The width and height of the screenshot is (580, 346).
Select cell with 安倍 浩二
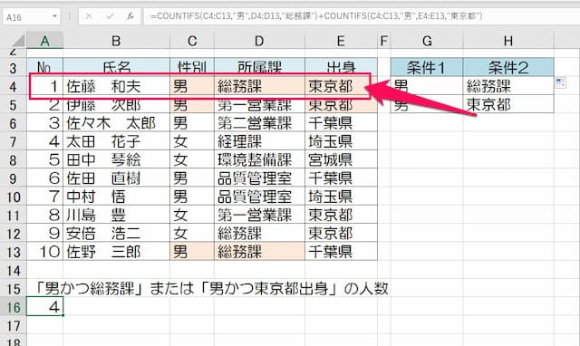(x=116, y=234)
